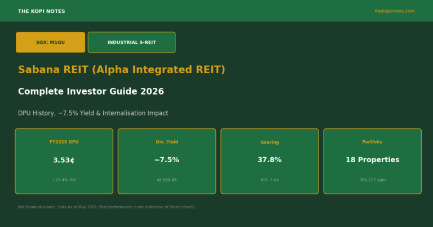
Task: Click the Not financial advice disclaimer
Action: [107, 207]
